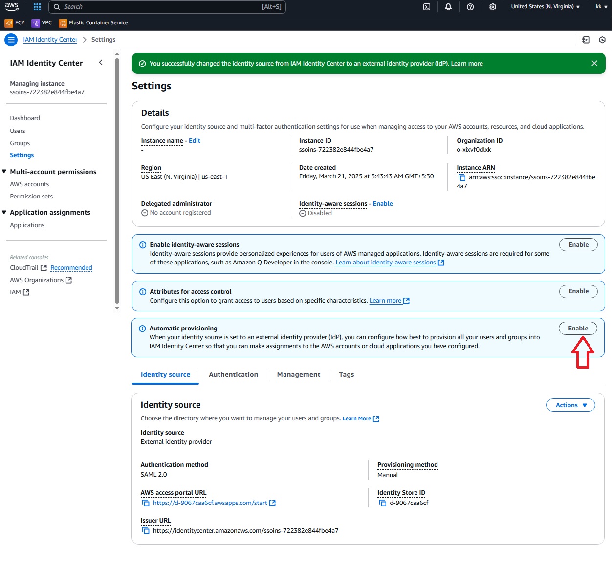
Task: Switch to the Management tab
Action: [x=298, y=375]
